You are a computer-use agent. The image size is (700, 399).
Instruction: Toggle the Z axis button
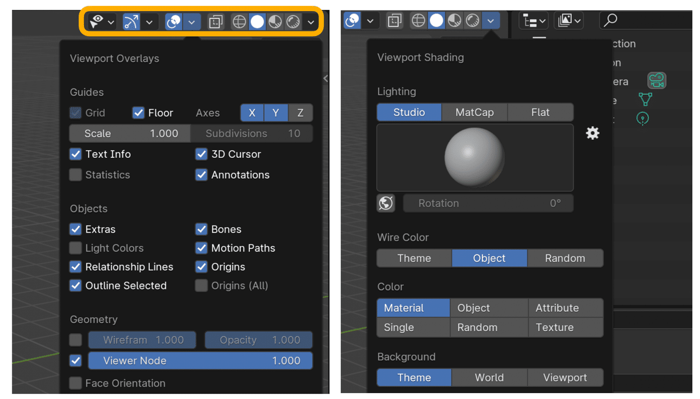[x=300, y=113]
